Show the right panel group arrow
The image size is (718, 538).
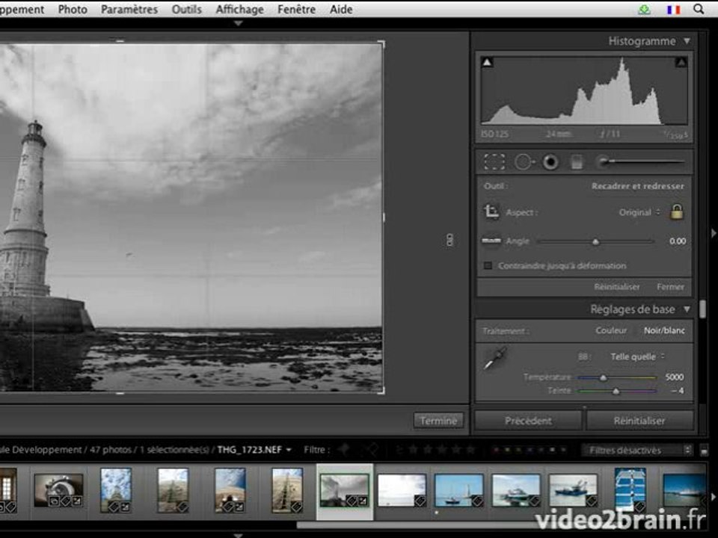point(714,233)
